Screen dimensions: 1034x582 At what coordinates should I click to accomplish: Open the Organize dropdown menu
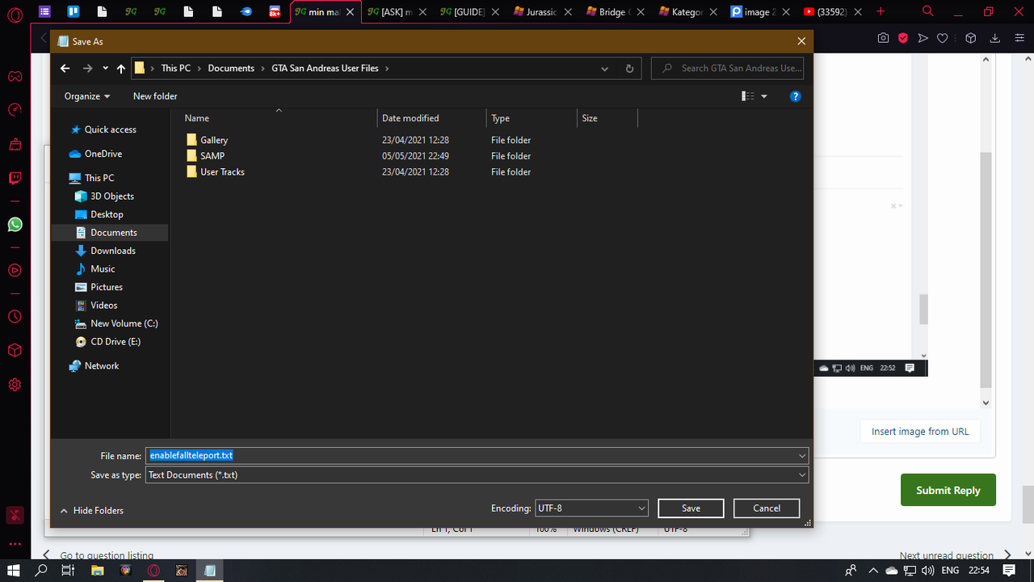coord(87,96)
